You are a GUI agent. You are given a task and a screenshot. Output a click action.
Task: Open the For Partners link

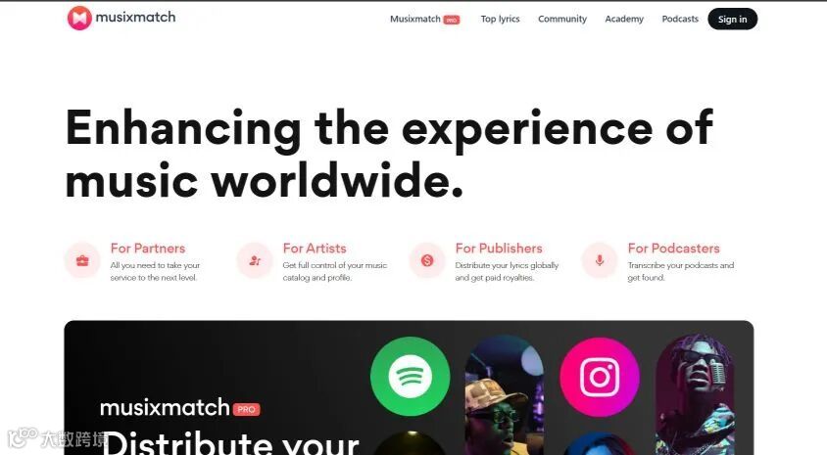click(148, 248)
